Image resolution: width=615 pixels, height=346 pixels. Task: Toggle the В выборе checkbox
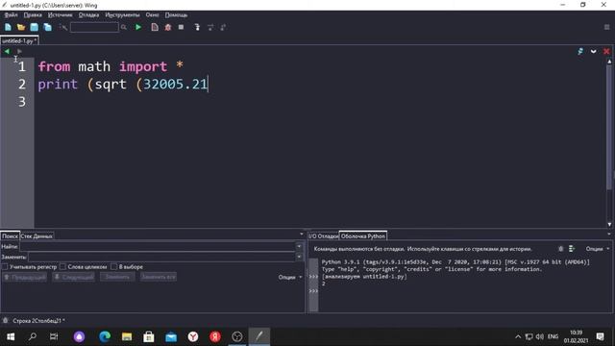pos(113,267)
